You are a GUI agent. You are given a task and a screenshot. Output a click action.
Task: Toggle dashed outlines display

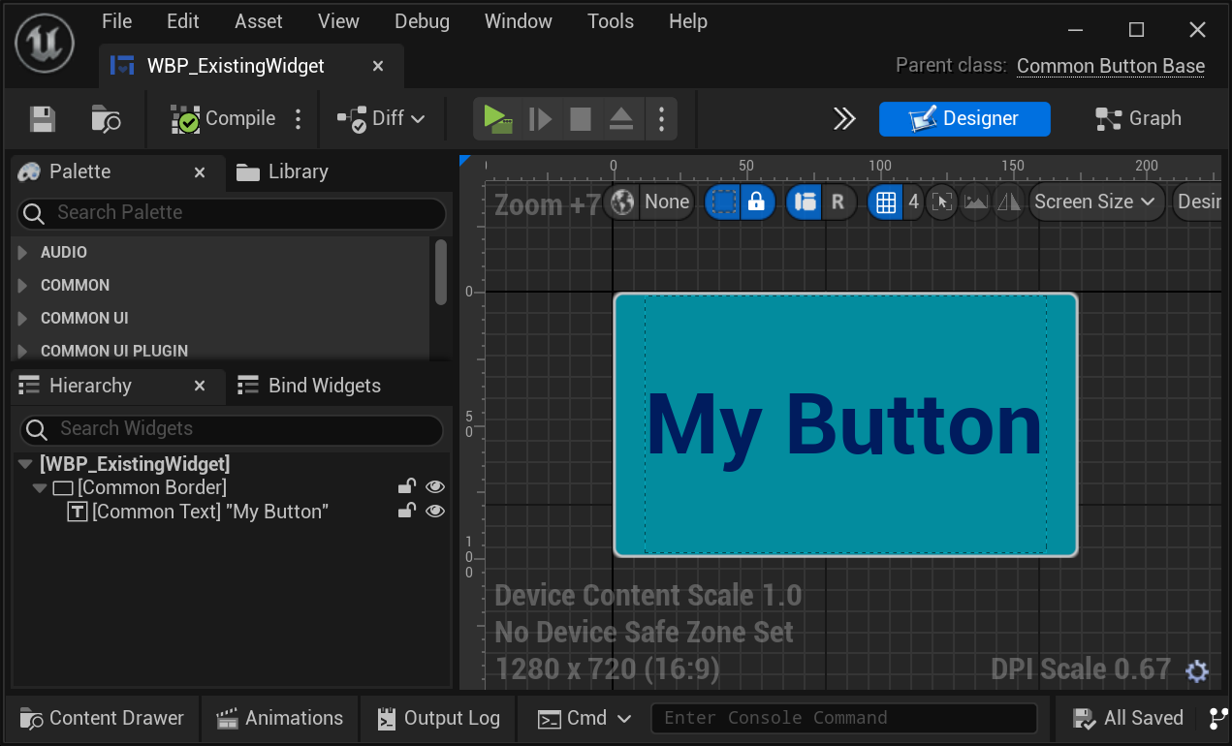pos(723,202)
